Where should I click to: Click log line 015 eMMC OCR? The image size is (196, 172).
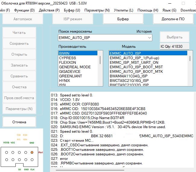tap(75, 104)
